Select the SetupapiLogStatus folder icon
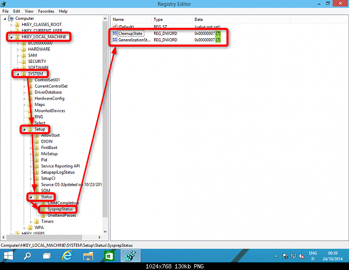This screenshot has width=349, height=270. tap(37, 172)
